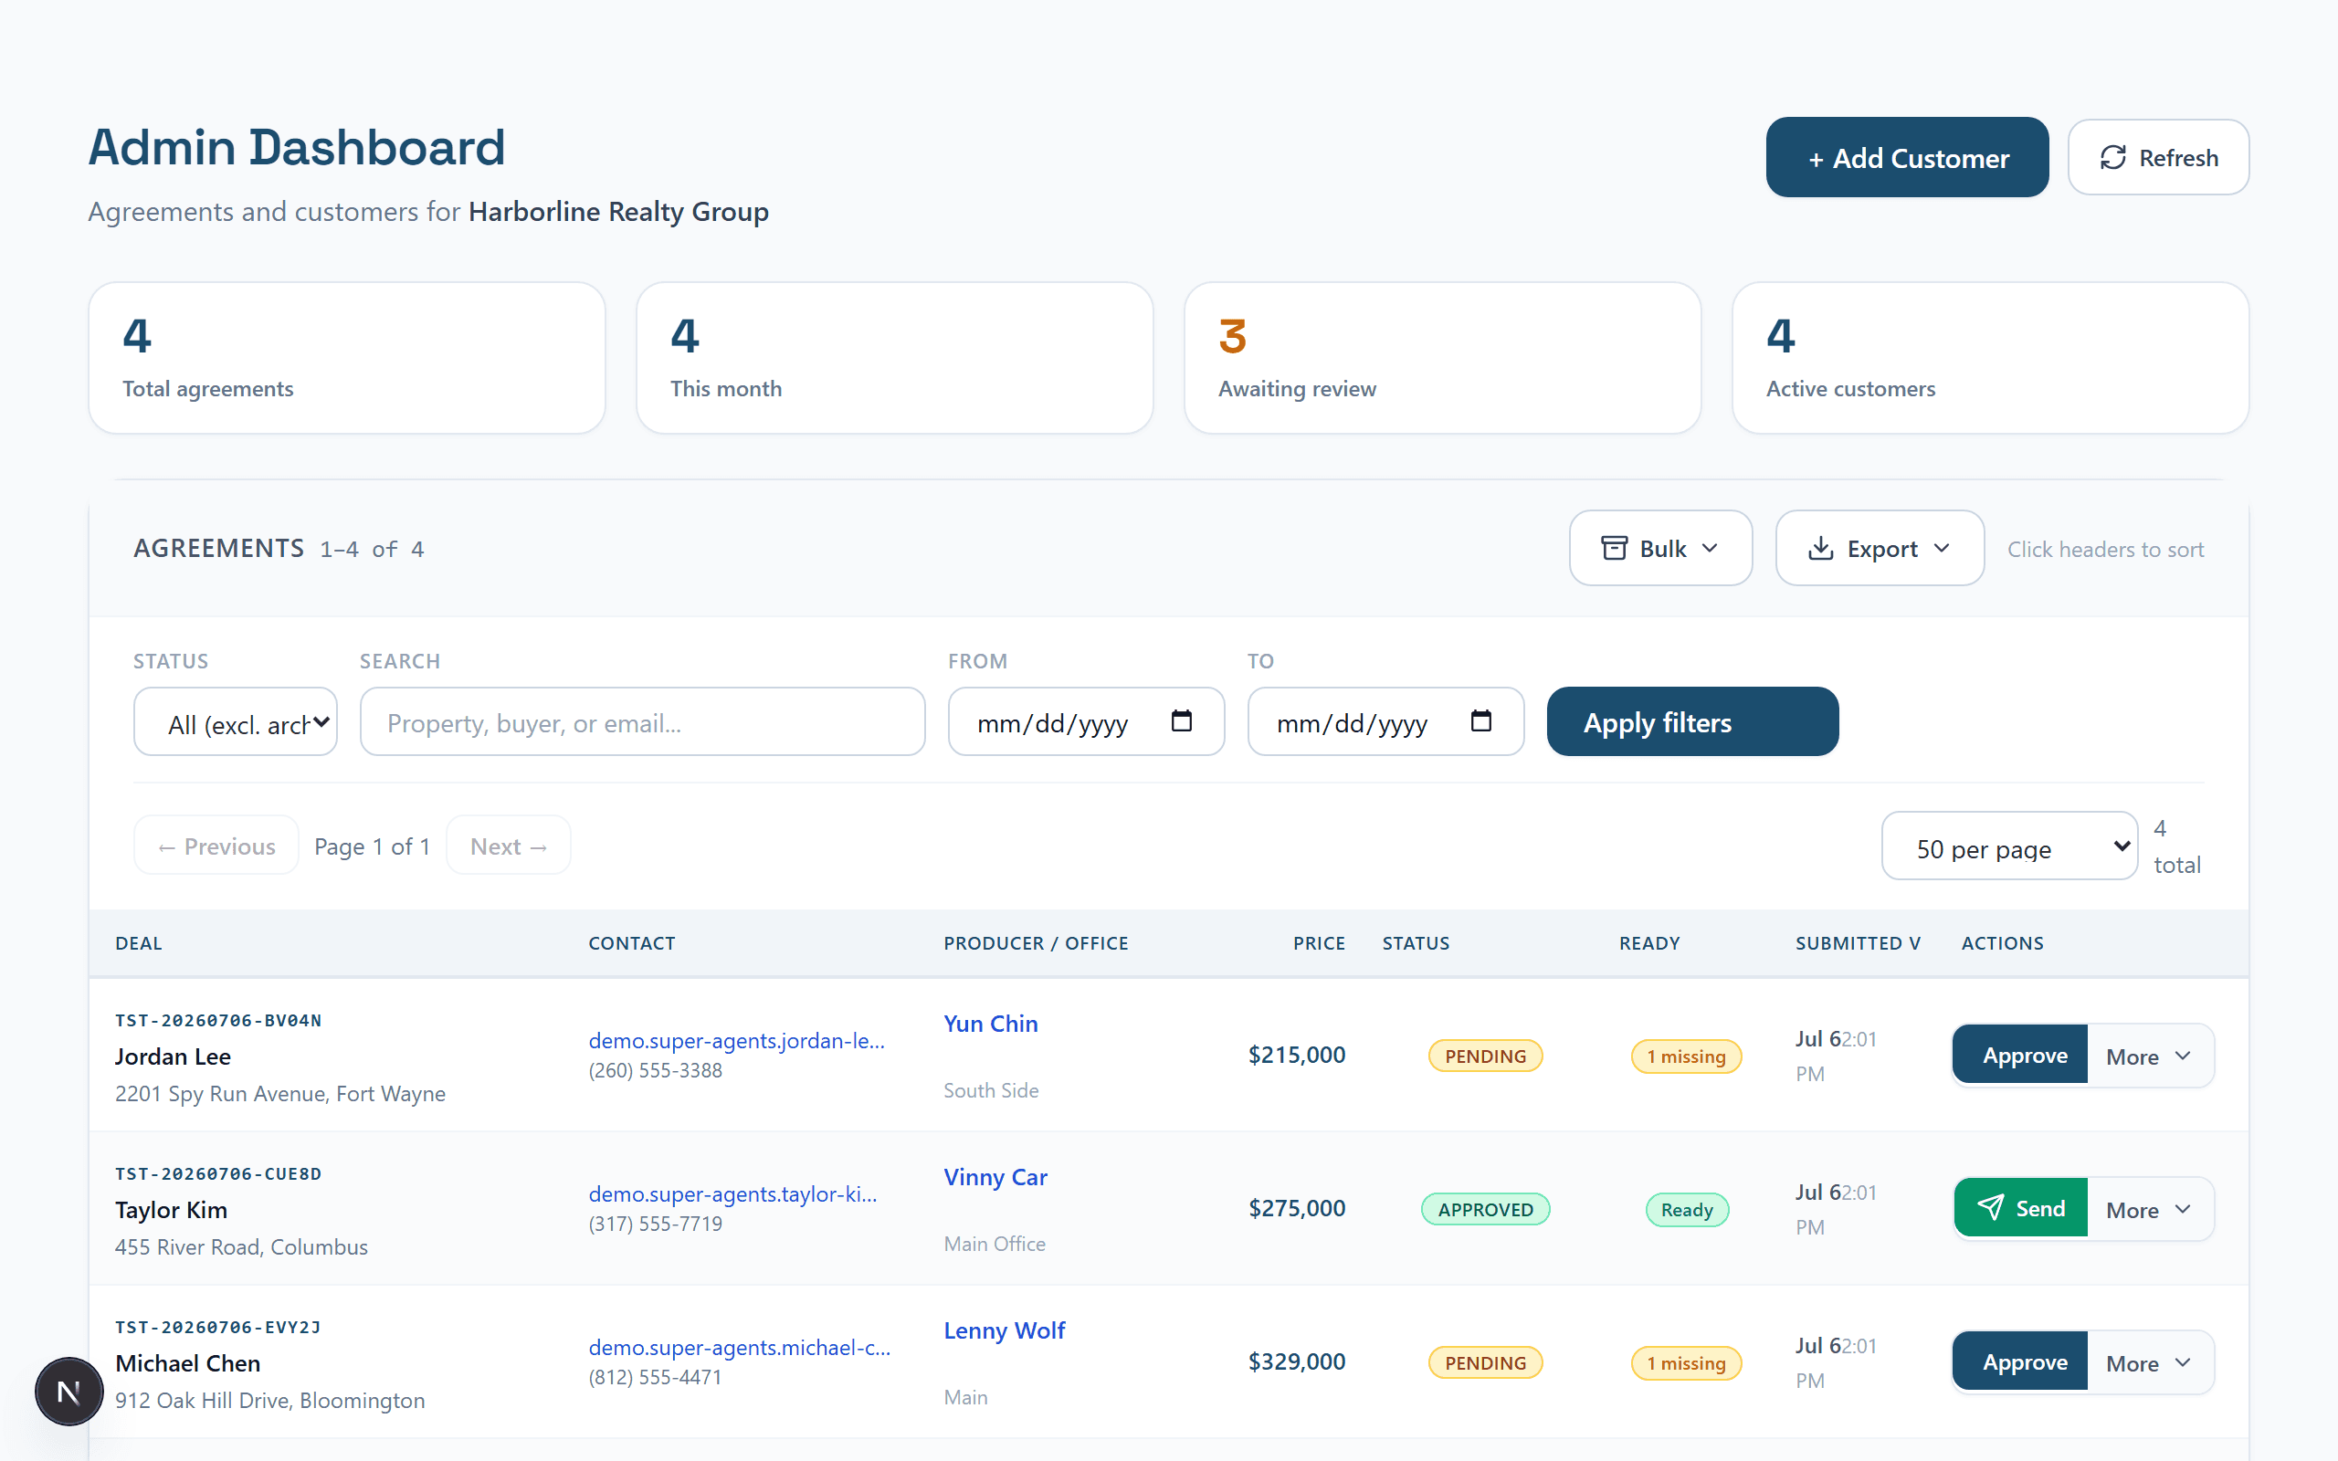Image resolution: width=2338 pixels, height=1461 pixels.
Task: Open producer Lenny Wolf's link
Action: 1004,1330
